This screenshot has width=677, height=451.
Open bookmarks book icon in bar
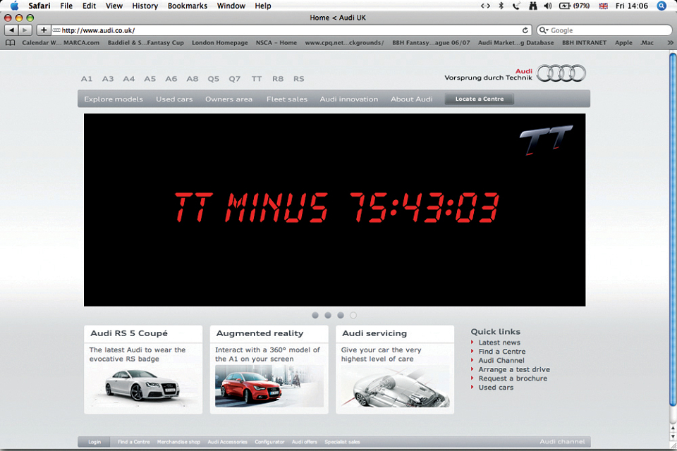click(10, 43)
